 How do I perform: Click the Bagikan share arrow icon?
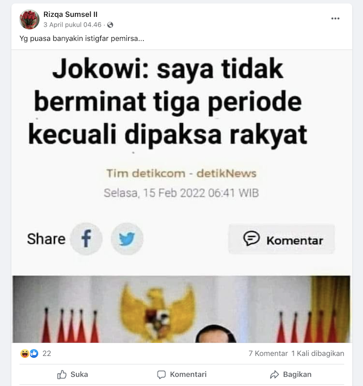[x=274, y=375]
